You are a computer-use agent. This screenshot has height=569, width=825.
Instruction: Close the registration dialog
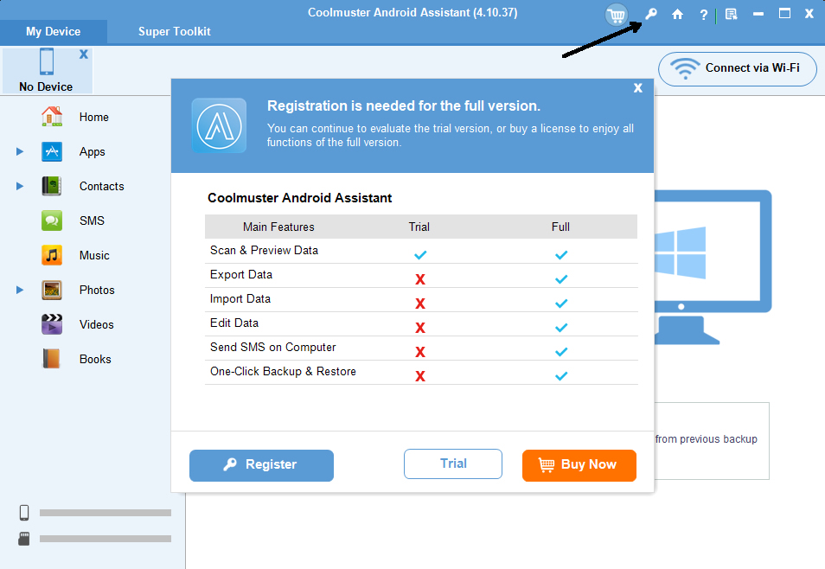coord(638,88)
